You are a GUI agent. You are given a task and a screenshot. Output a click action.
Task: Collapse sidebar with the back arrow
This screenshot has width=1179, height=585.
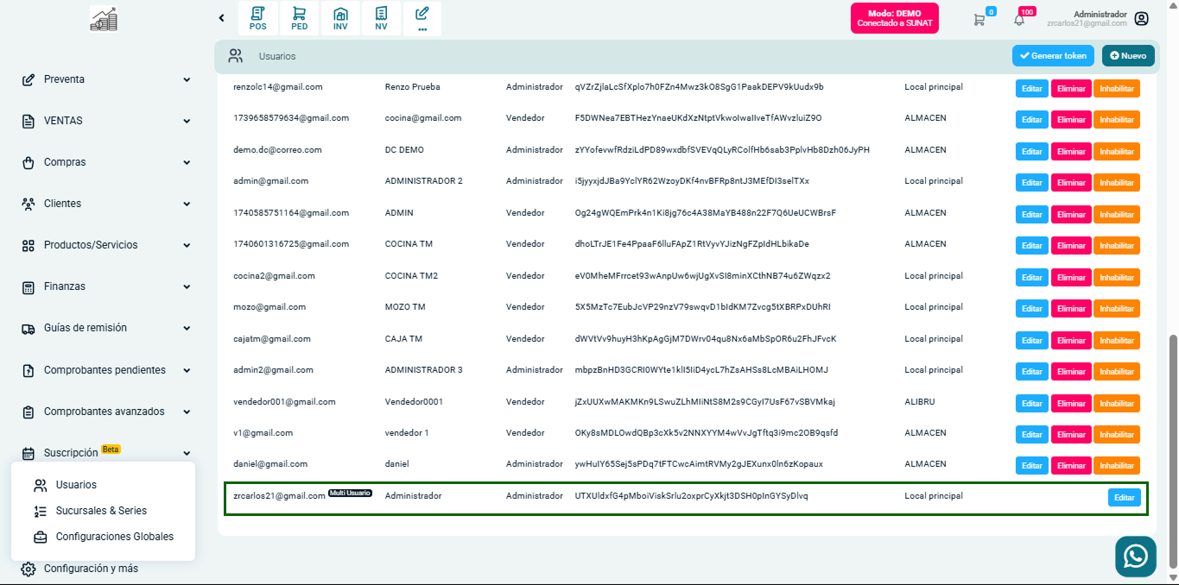click(x=221, y=18)
